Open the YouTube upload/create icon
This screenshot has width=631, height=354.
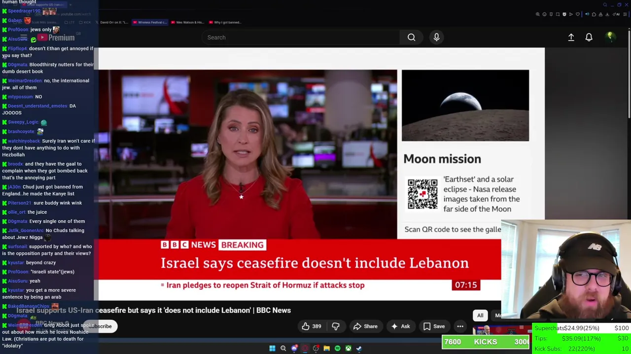(x=571, y=37)
